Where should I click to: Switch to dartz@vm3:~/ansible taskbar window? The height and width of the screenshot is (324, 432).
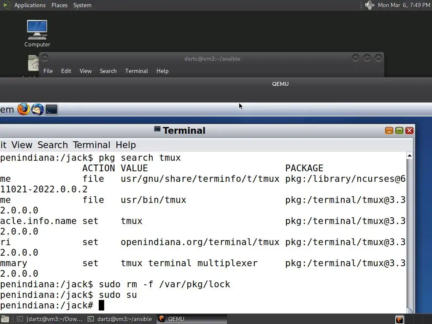[x=120, y=319]
